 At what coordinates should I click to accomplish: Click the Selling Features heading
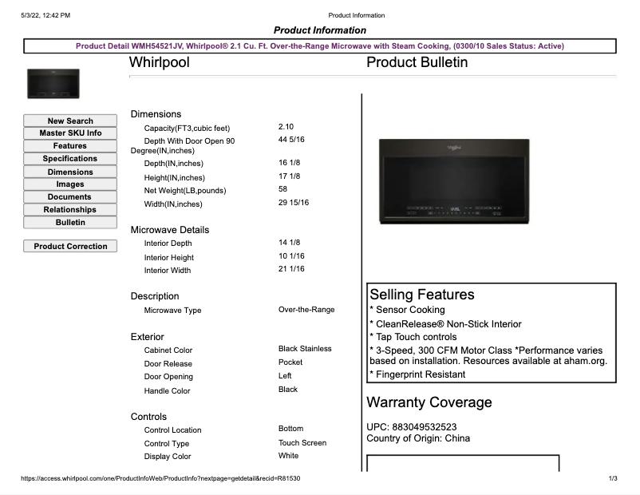coord(421,295)
